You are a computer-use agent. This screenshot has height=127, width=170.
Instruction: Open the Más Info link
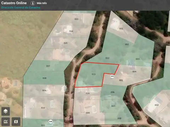tap(42, 3)
